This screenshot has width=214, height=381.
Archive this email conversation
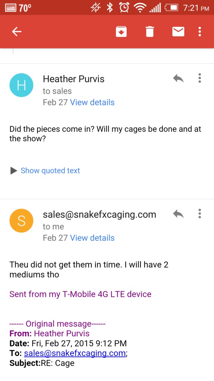[x=121, y=32]
